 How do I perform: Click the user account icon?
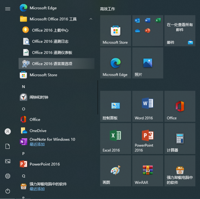8,131
